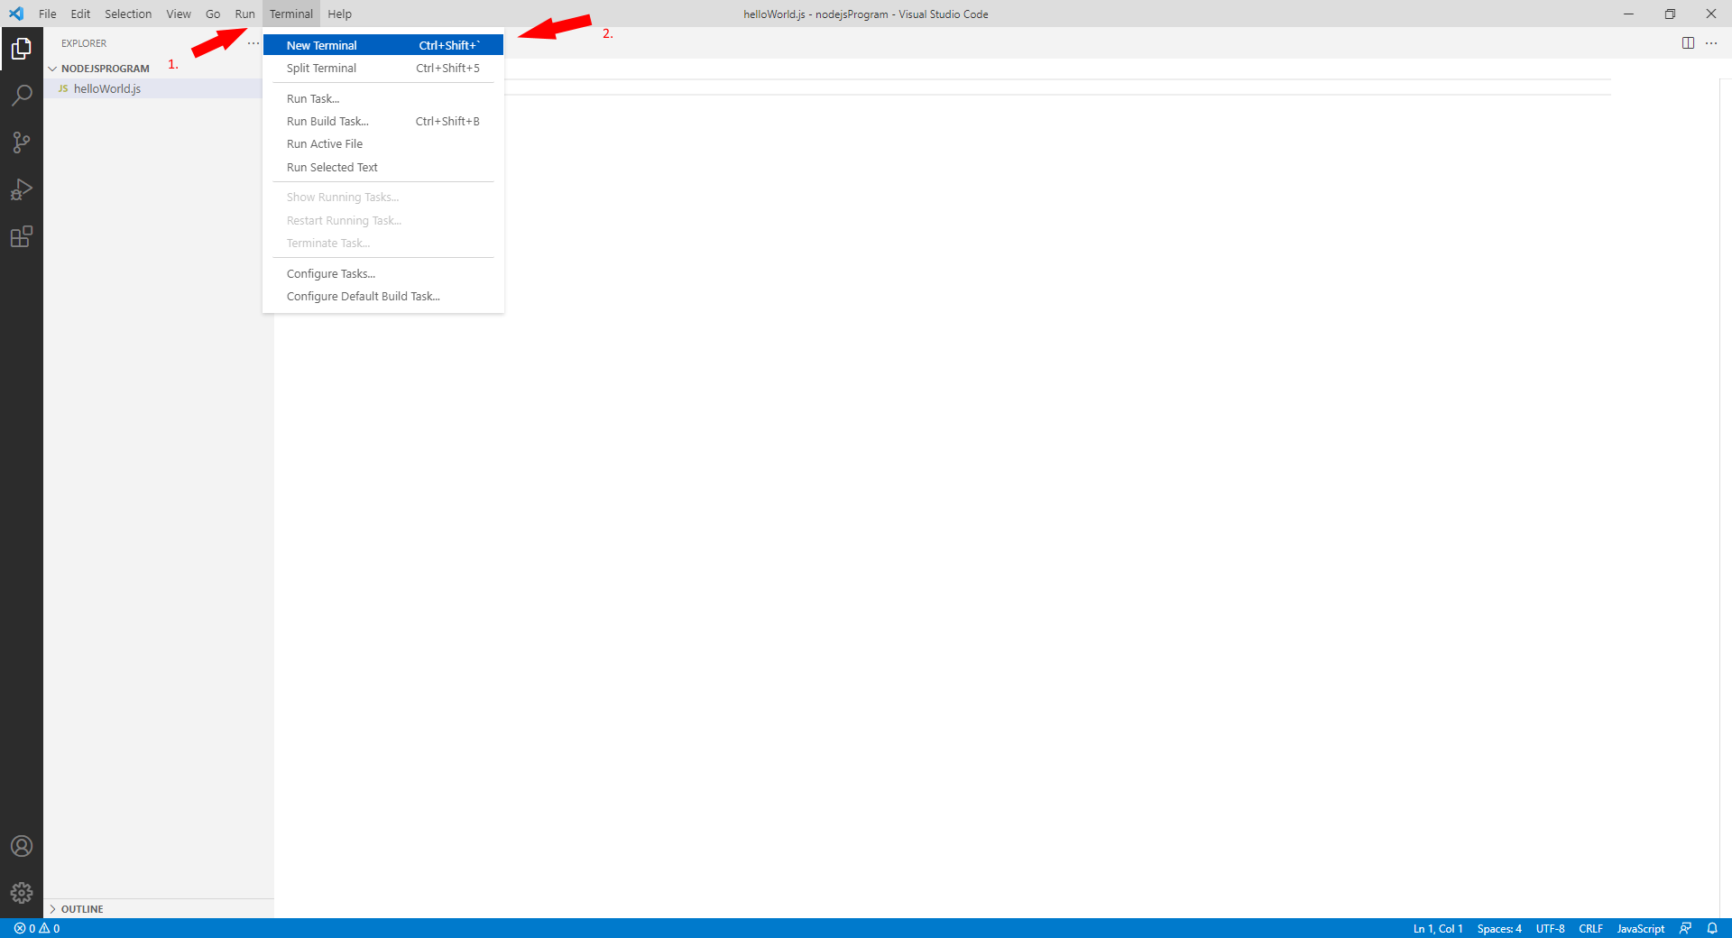Open the Selection menu
The image size is (1732, 938).
pos(128,14)
